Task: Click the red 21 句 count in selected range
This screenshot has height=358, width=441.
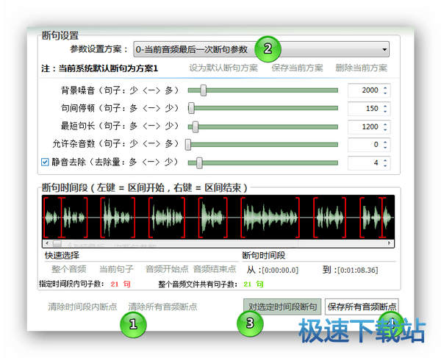Action: click(x=121, y=284)
